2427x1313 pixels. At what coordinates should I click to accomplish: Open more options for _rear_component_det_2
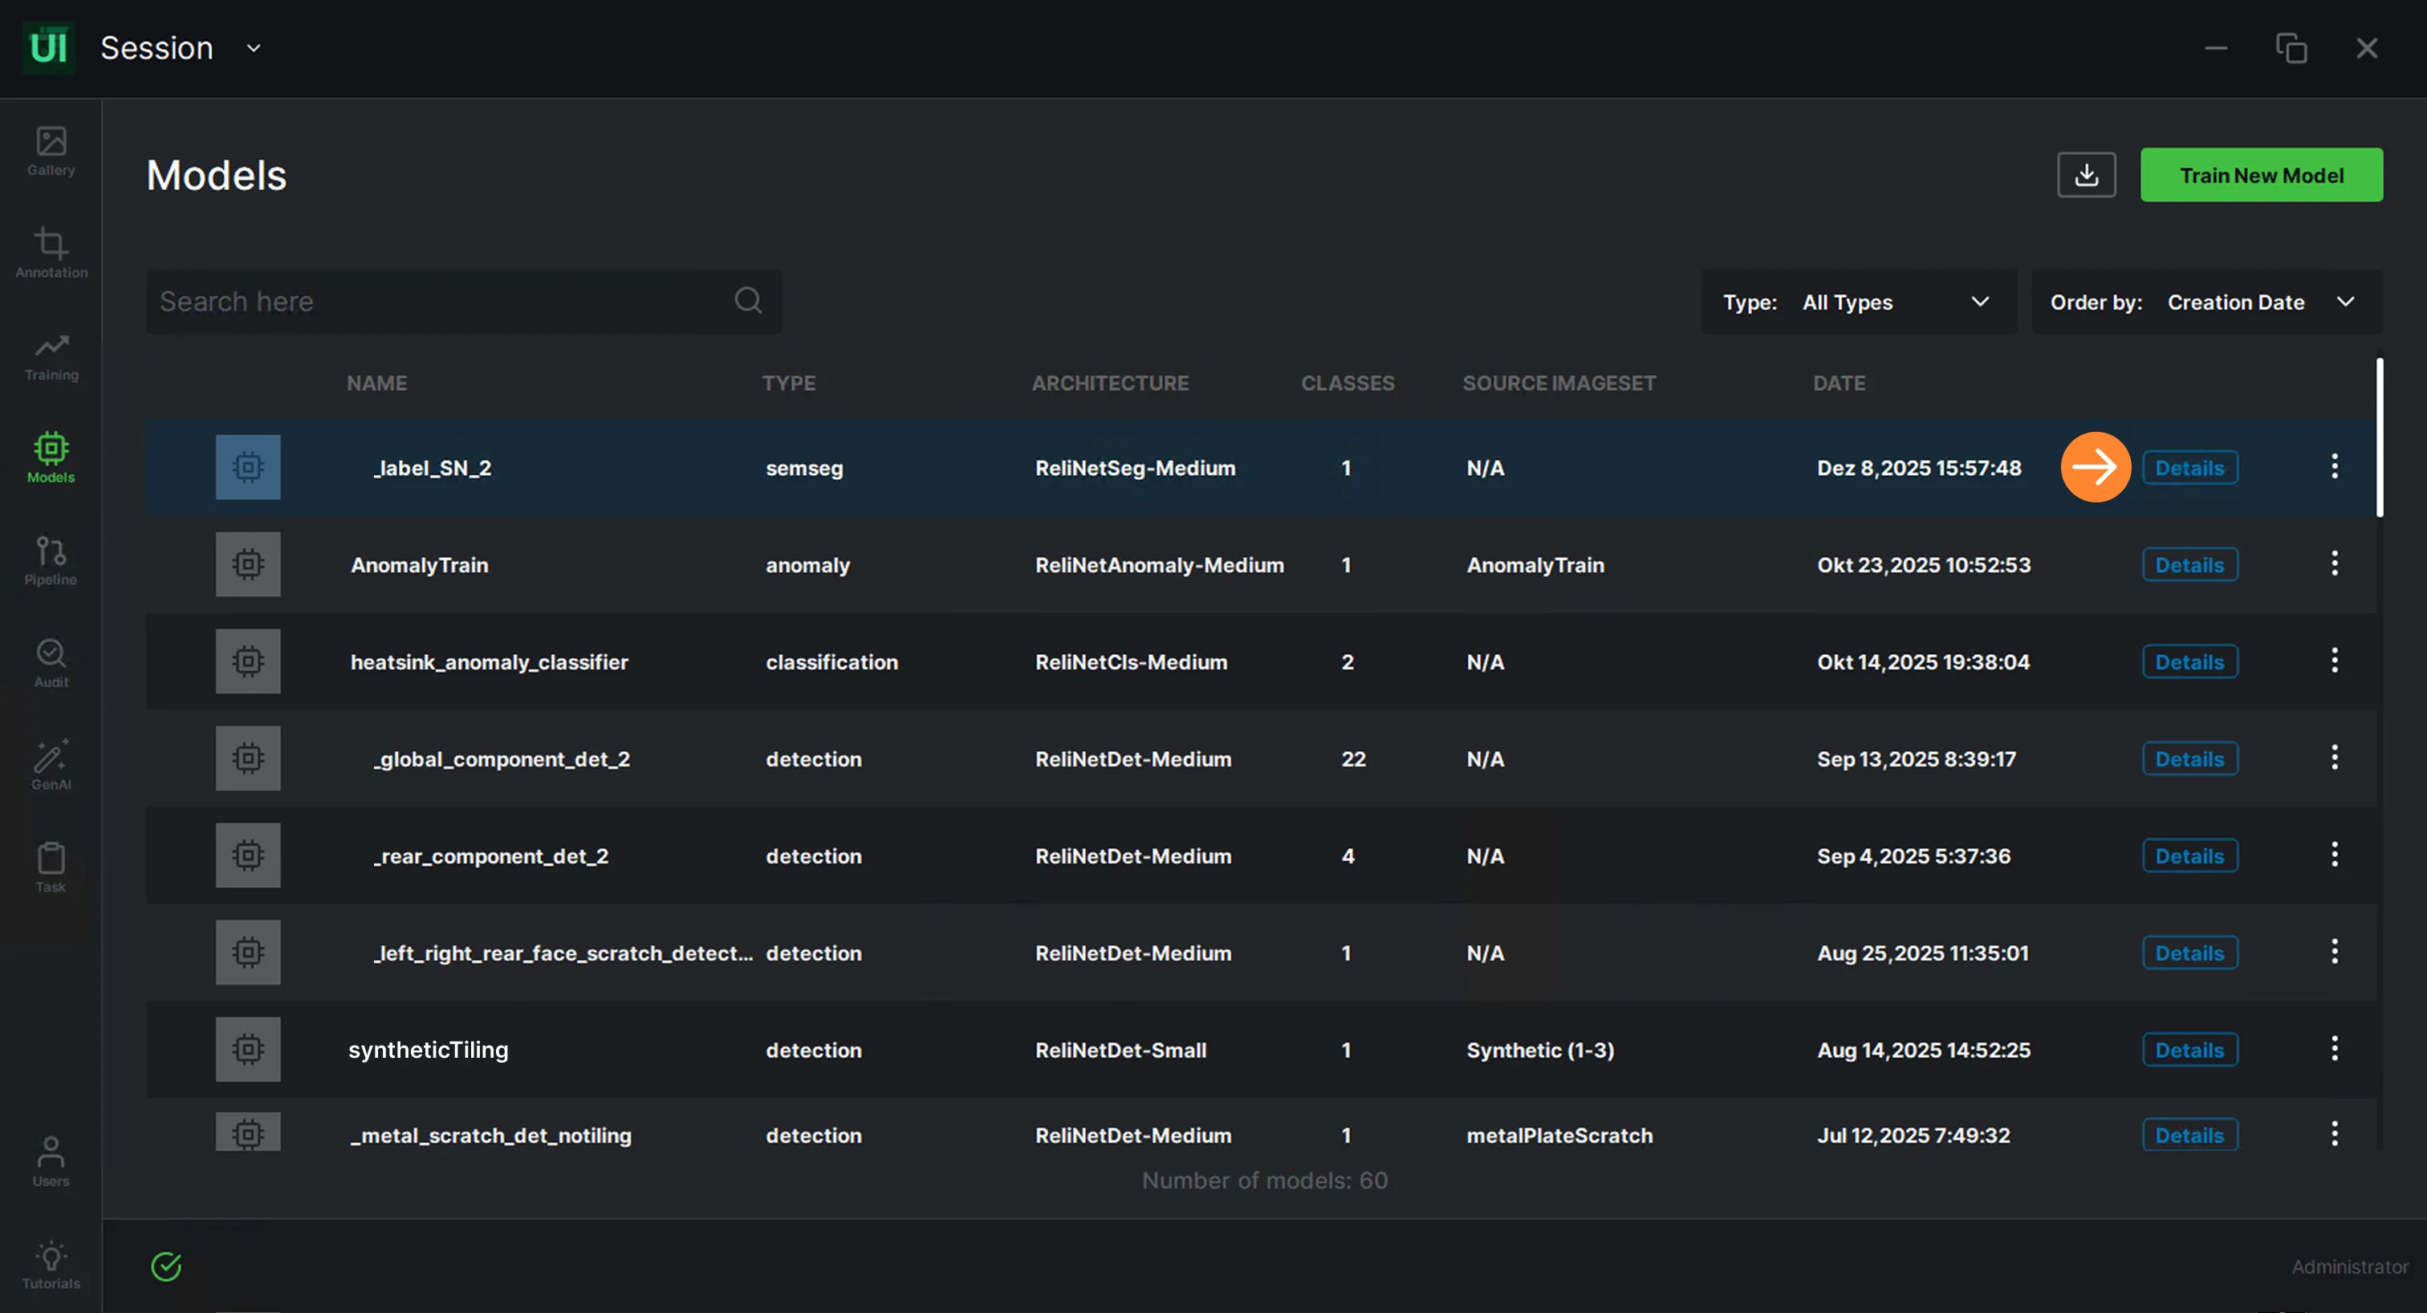2334,856
